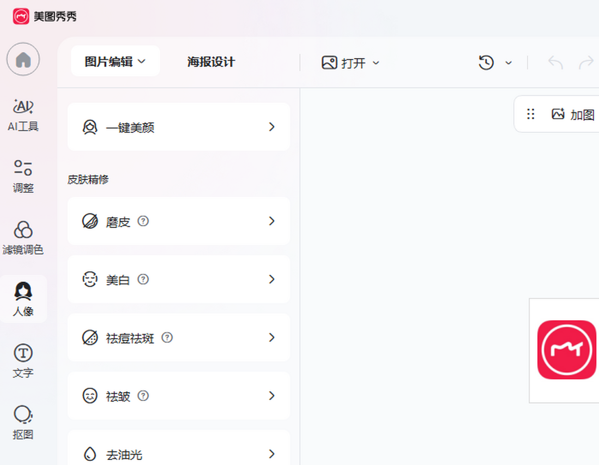Open the AI工具 sidebar panel
Image resolution: width=599 pixels, height=465 pixels.
pos(23,115)
